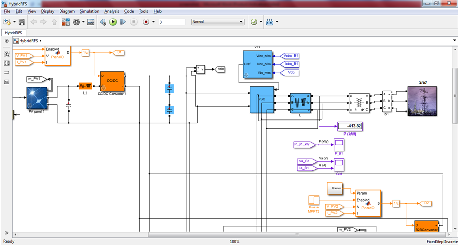Click FixedStepDiscrete solver in status bar
Viewport: 459px width, 246px height.
[442, 241]
